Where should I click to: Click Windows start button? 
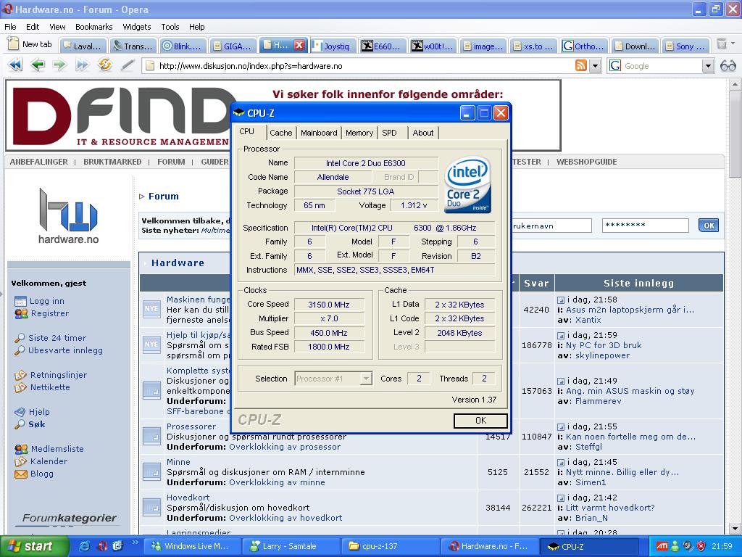(x=33, y=546)
